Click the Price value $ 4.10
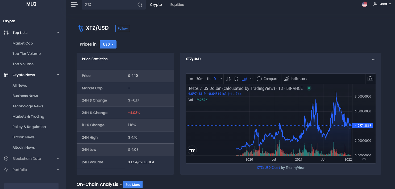The image size is (395, 189). click(x=133, y=76)
